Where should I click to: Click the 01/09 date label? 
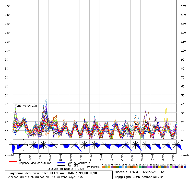(x=91, y=158)
